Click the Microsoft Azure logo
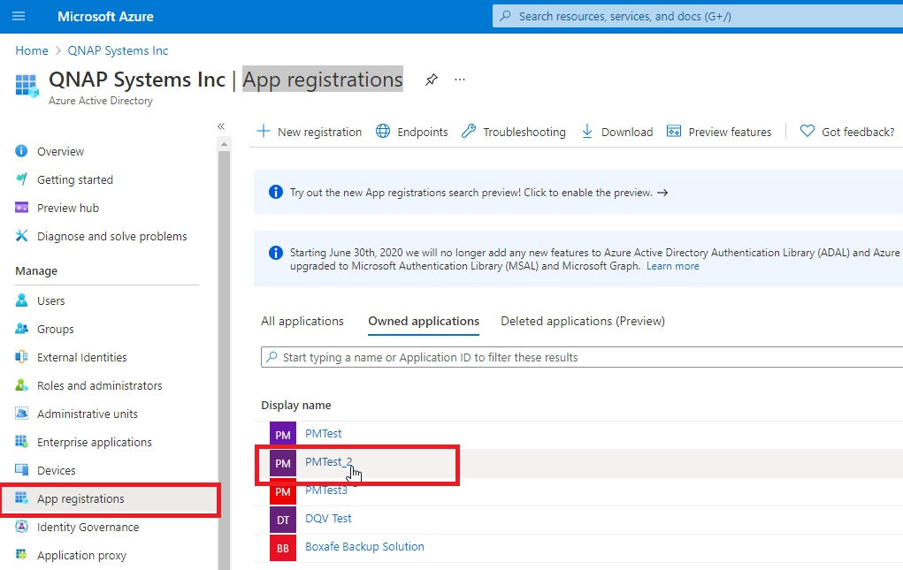 pyautogui.click(x=105, y=16)
